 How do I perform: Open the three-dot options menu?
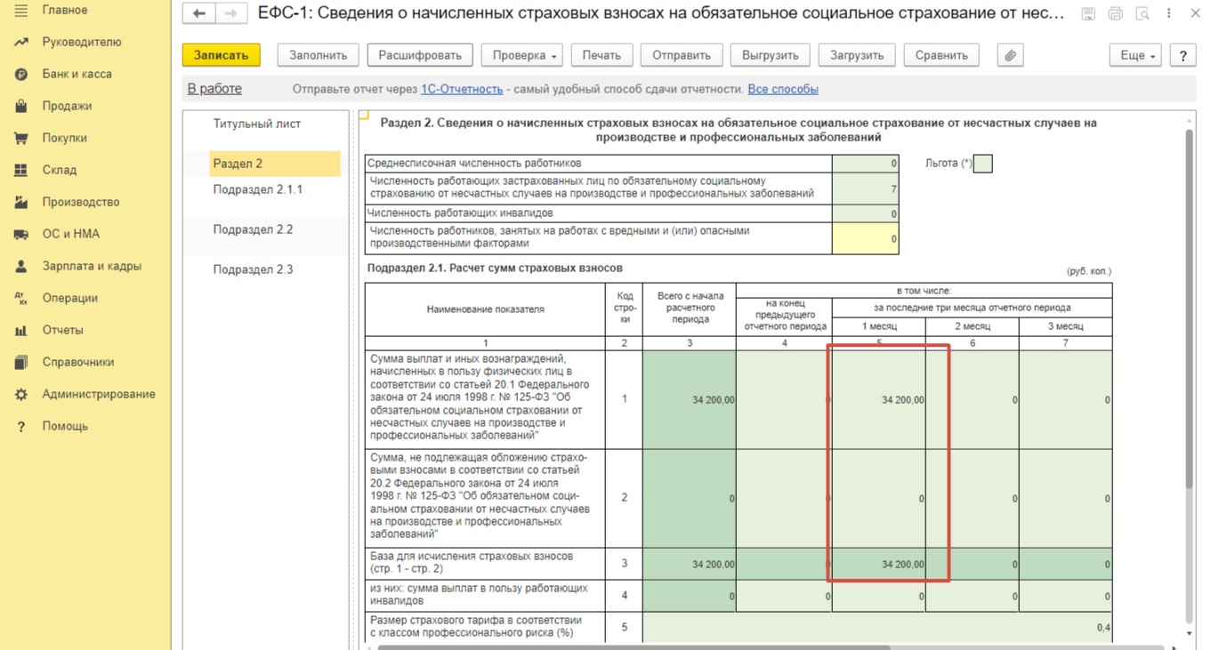point(1168,13)
